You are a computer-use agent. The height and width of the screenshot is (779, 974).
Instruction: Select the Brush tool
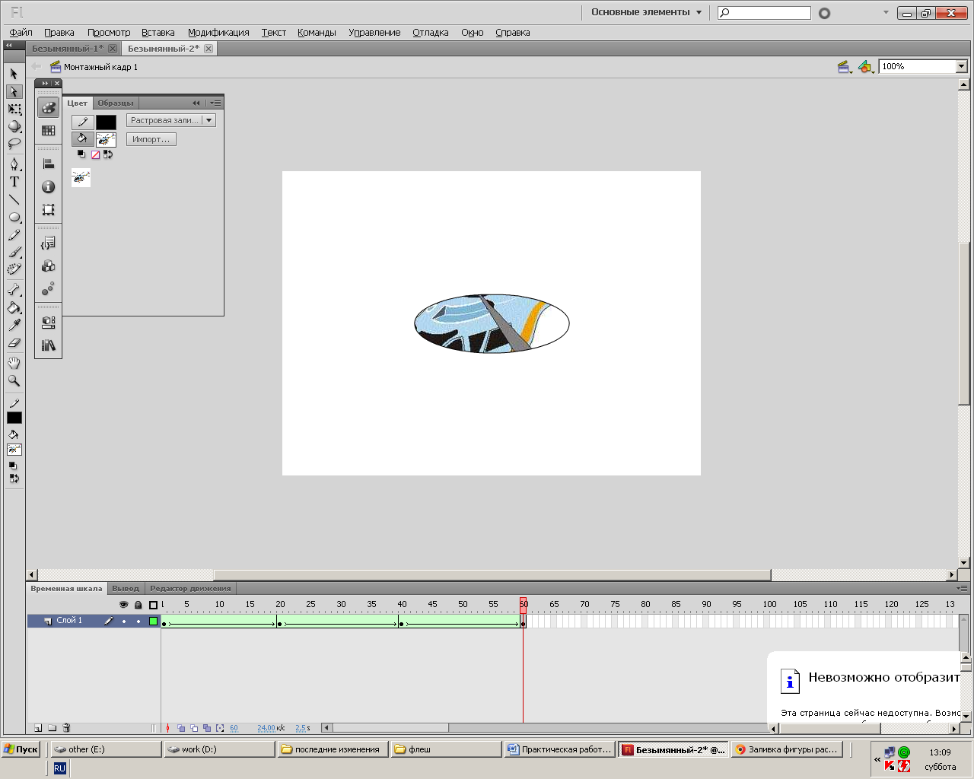[14, 253]
